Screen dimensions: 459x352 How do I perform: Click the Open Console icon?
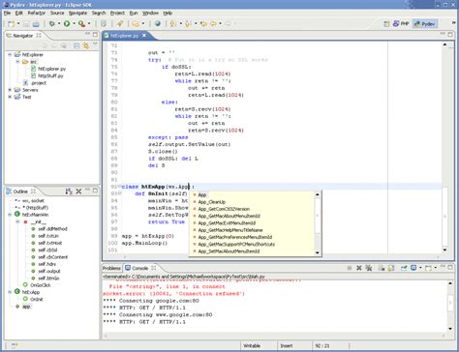coord(428,268)
